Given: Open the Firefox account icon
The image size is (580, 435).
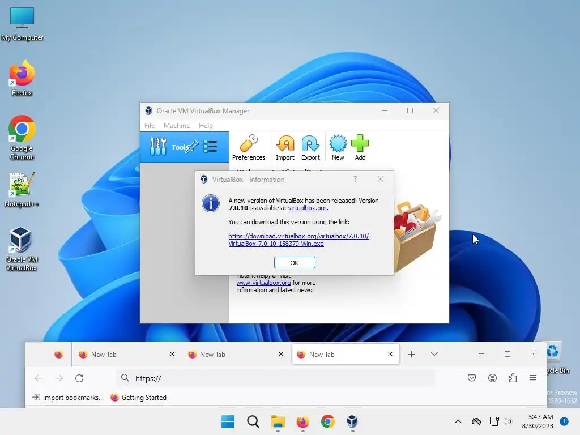Looking at the screenshot, I should tap(492, 378).
